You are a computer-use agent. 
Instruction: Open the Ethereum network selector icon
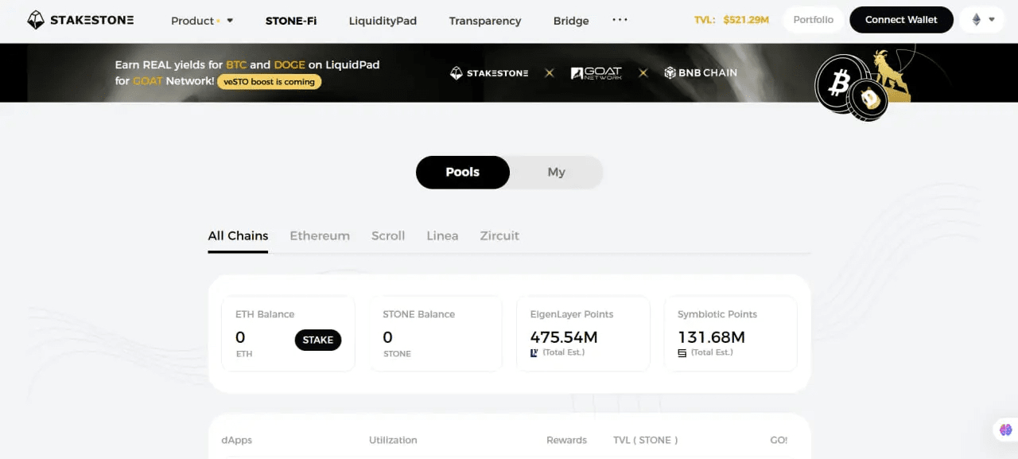(977, 20)
